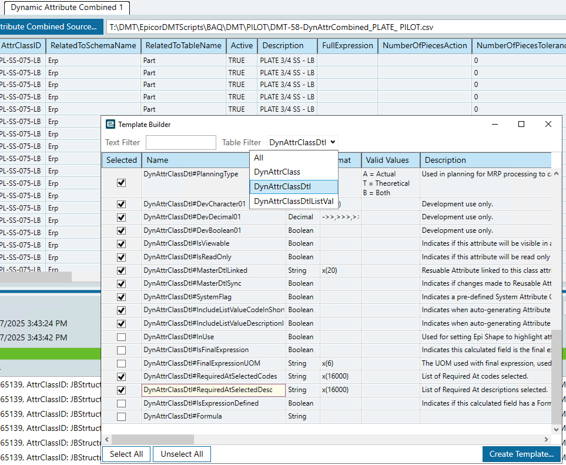
Task: Click the Epicor logo icon in Template Builder
Action: tap(110, 124)
